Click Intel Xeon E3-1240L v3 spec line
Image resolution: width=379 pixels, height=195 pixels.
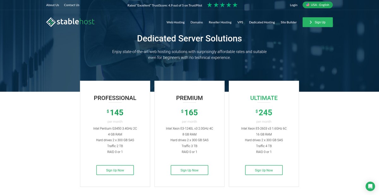click(189, 129)
